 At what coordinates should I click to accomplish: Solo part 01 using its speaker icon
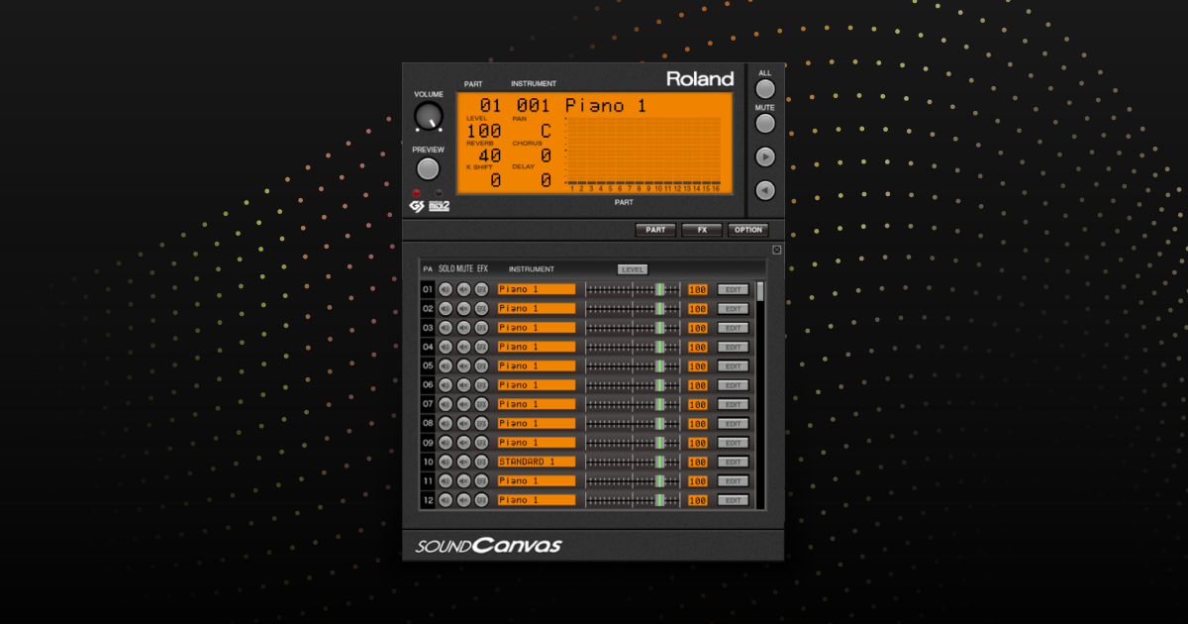coord(445,289)
